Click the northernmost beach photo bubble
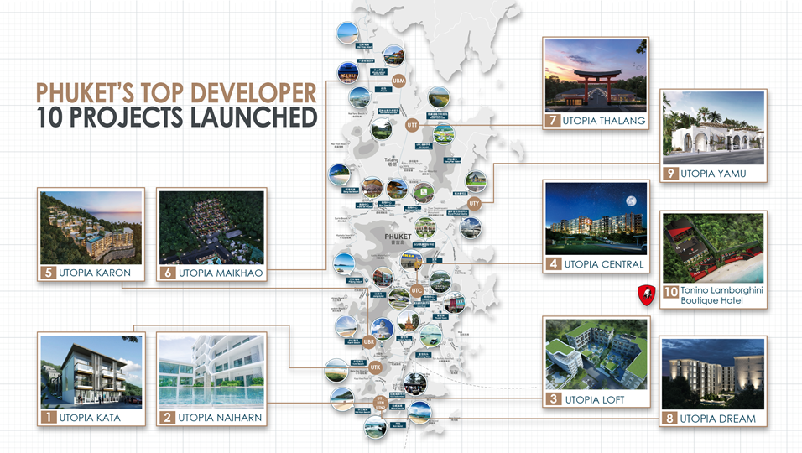 (347, 32)
